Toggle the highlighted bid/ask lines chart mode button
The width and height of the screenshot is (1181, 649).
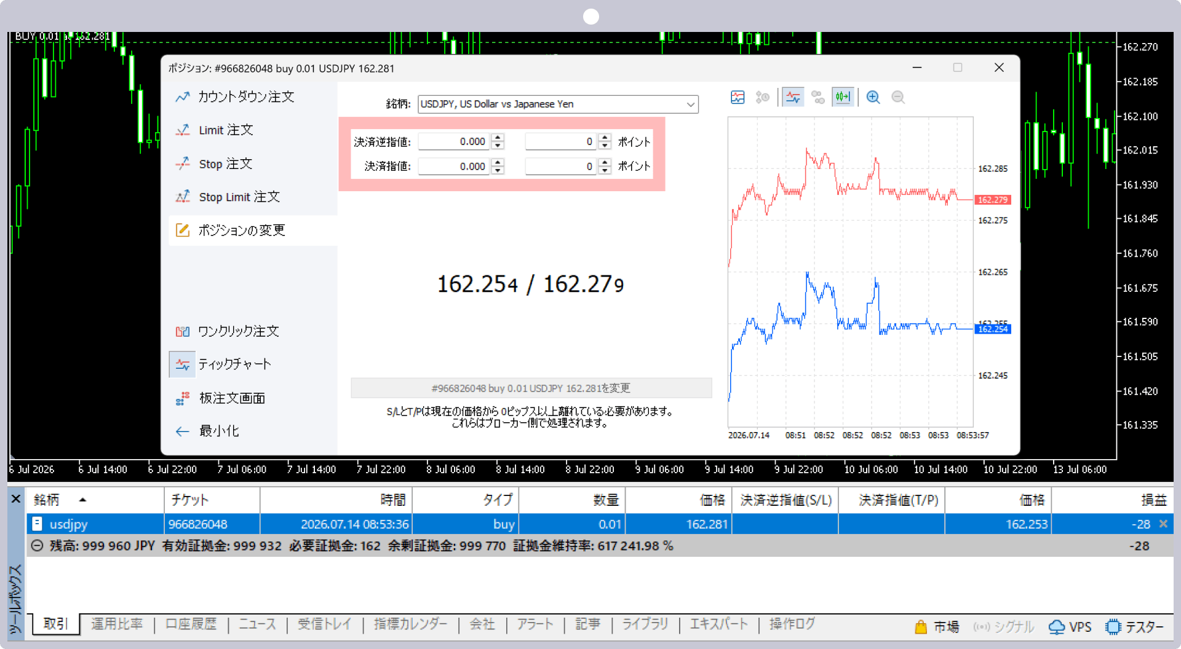793,97
